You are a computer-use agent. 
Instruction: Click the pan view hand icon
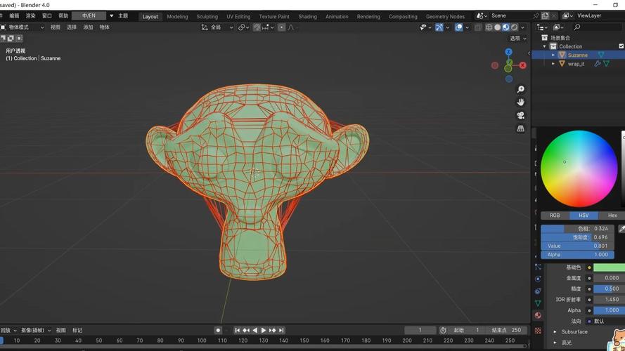click(520, 102)
